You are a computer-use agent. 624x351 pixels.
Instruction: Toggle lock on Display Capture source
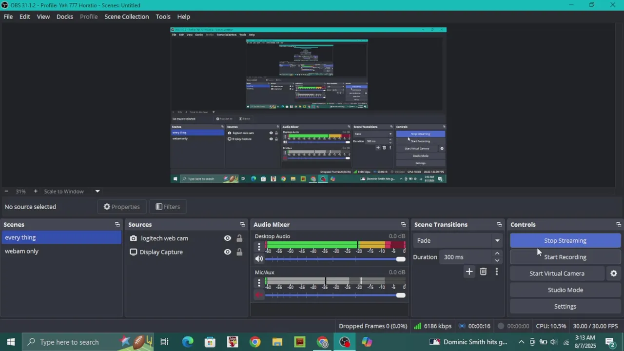tap(239, 252)
